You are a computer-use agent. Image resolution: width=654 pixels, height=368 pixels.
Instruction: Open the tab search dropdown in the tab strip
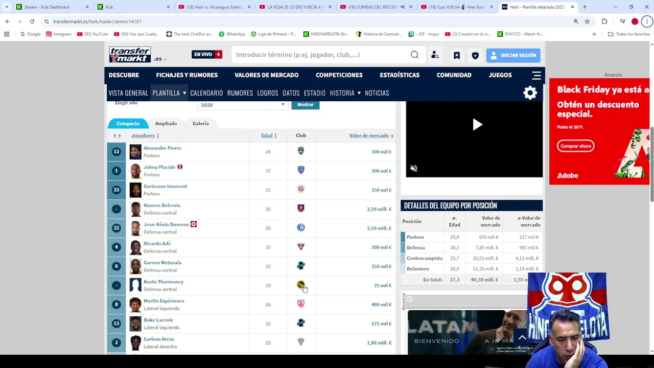click(7, 7)
